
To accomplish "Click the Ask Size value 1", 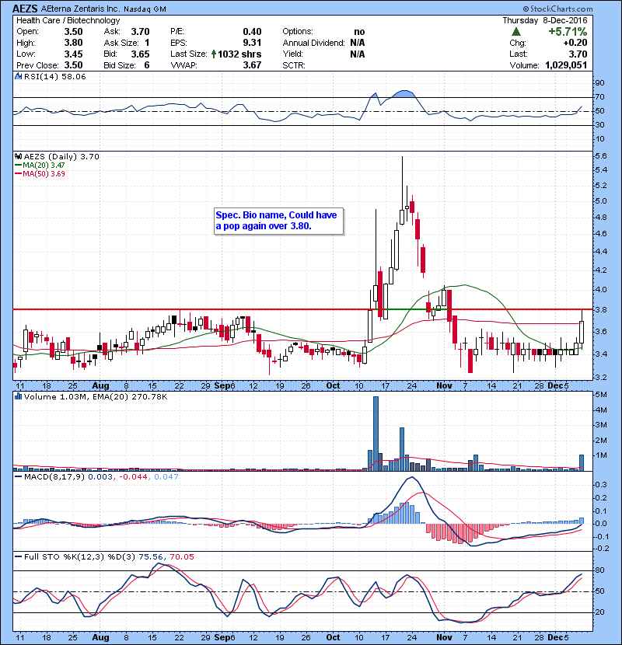I will coord(147,43).
